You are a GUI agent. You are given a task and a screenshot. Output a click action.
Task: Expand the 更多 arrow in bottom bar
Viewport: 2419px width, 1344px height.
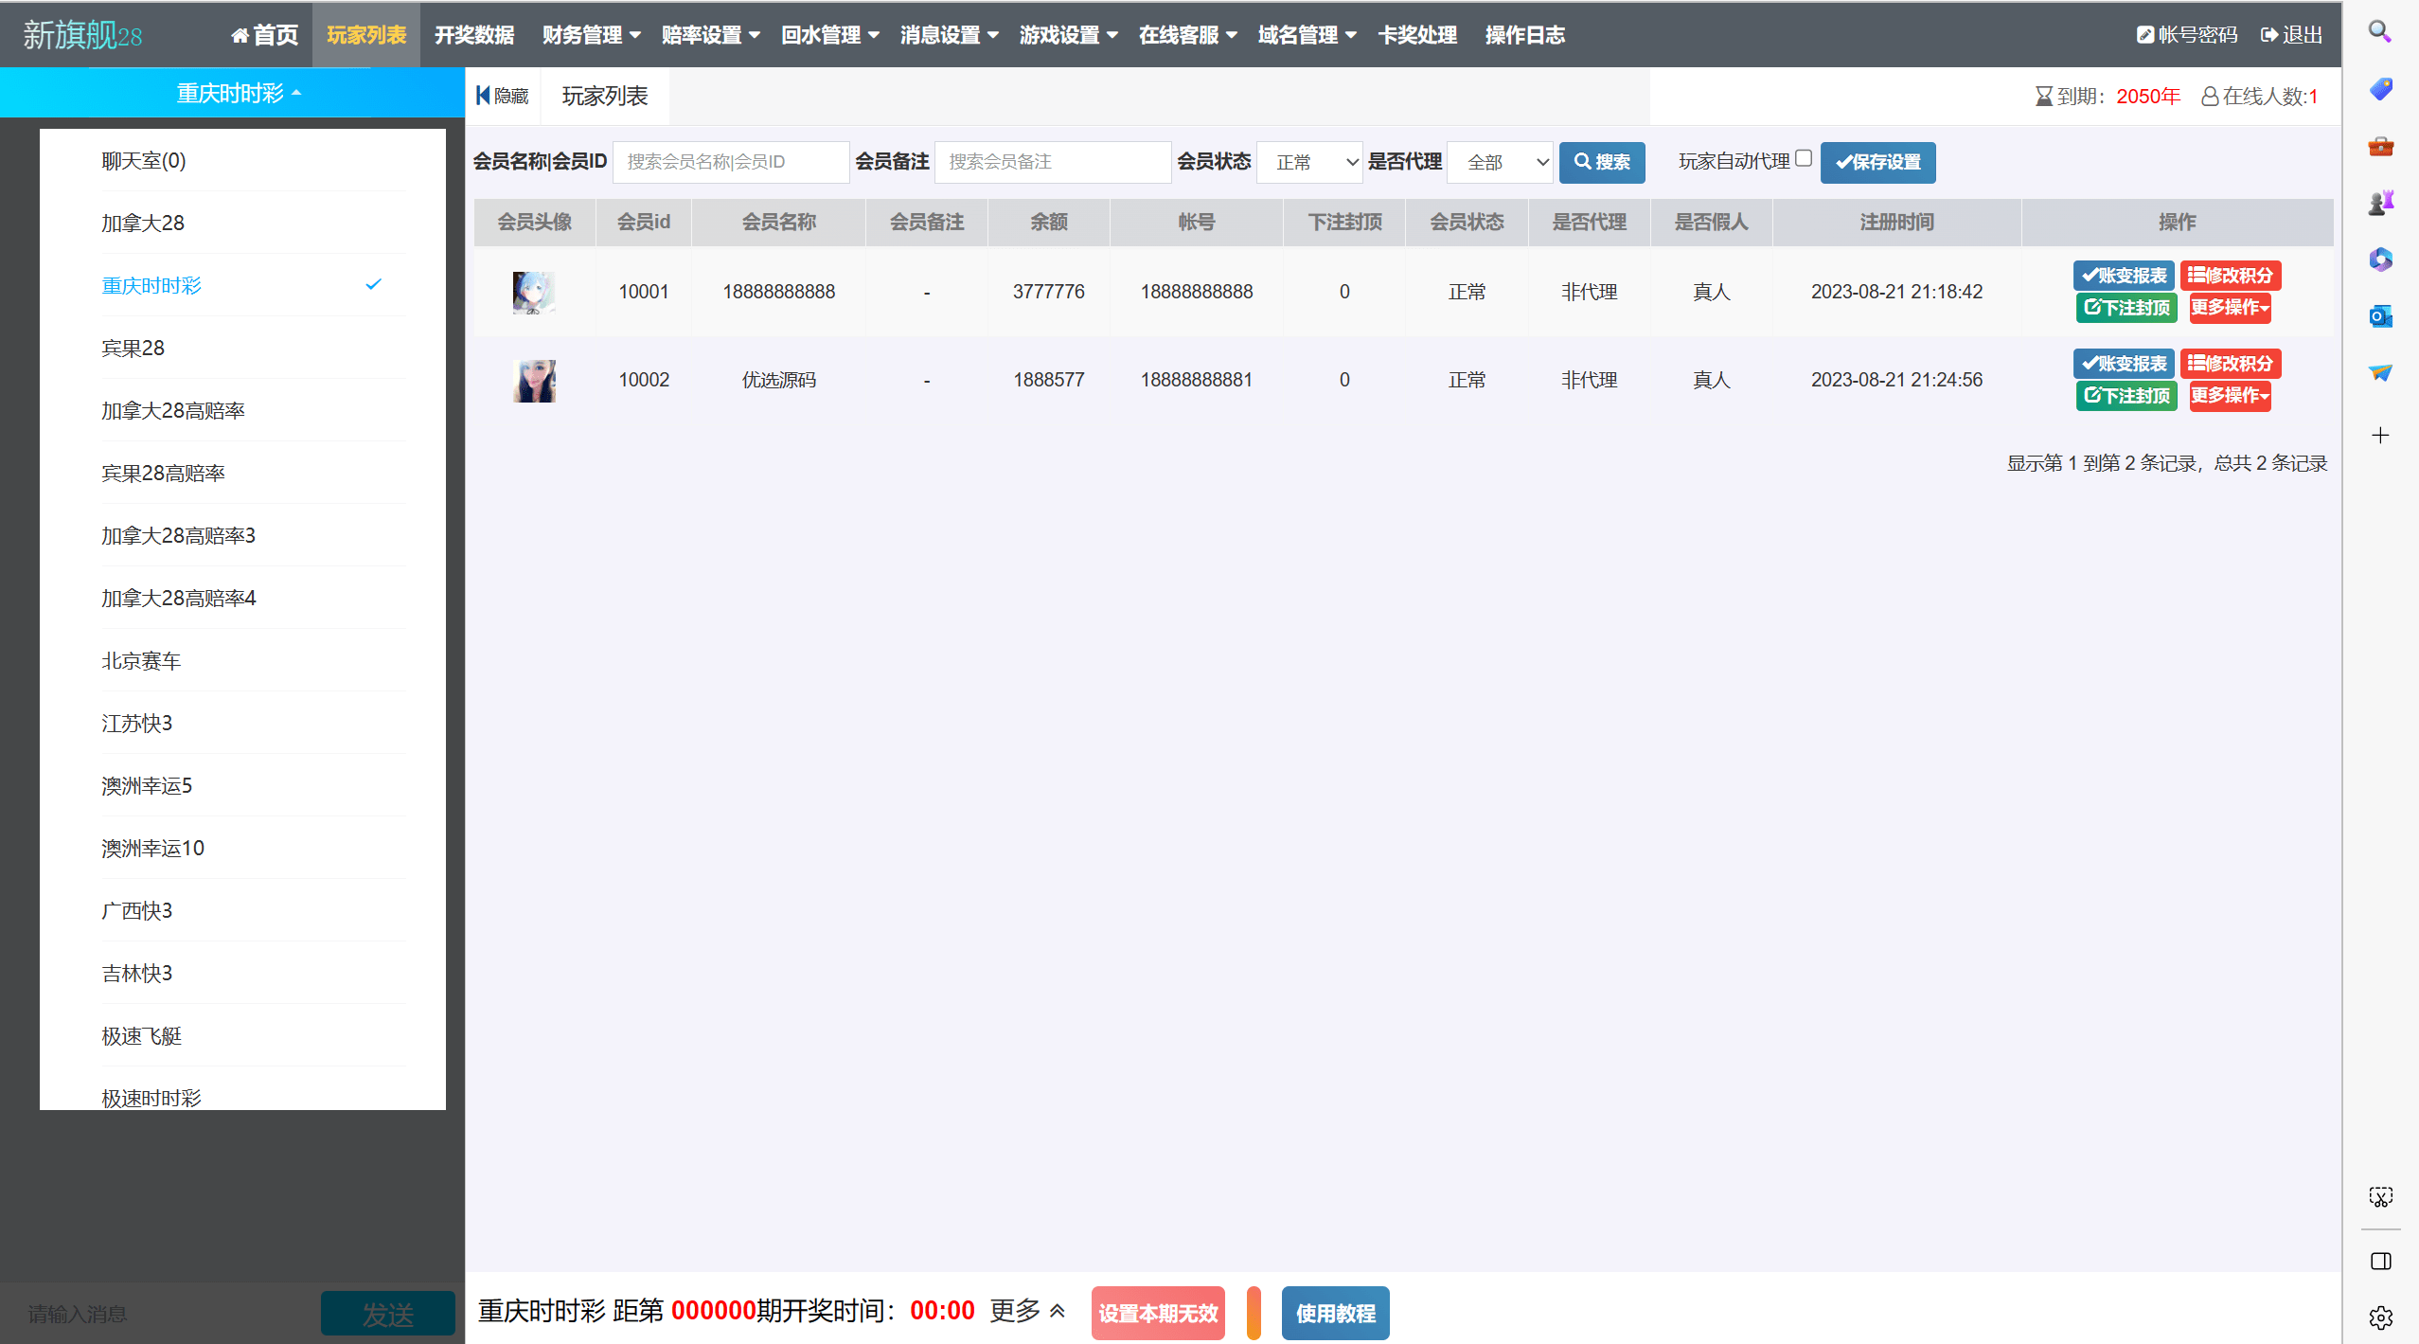tap(1058, 1311)
